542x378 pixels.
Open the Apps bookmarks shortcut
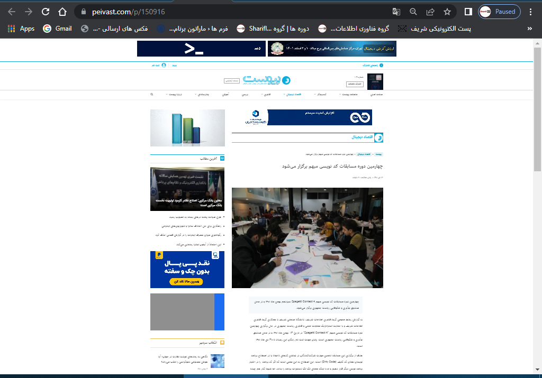(21, 29)
